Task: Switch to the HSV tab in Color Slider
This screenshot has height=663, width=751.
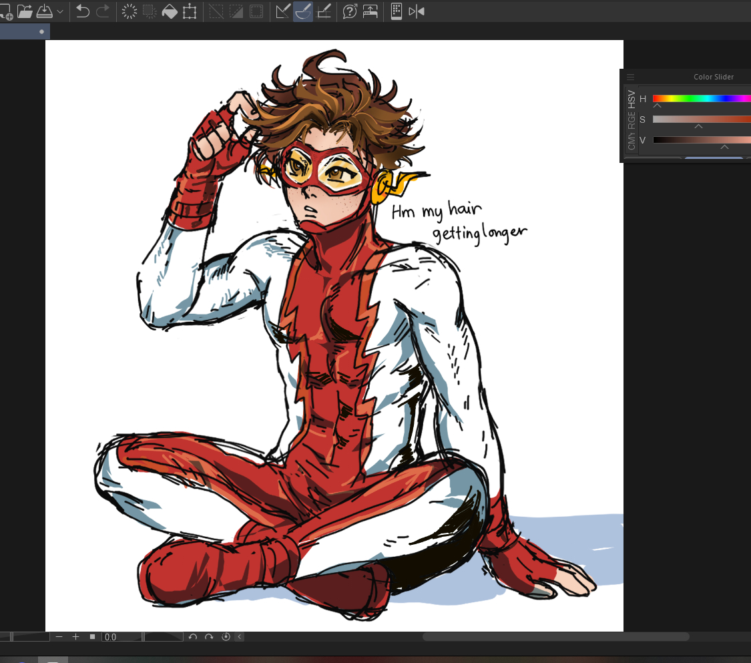Action: 632,99
